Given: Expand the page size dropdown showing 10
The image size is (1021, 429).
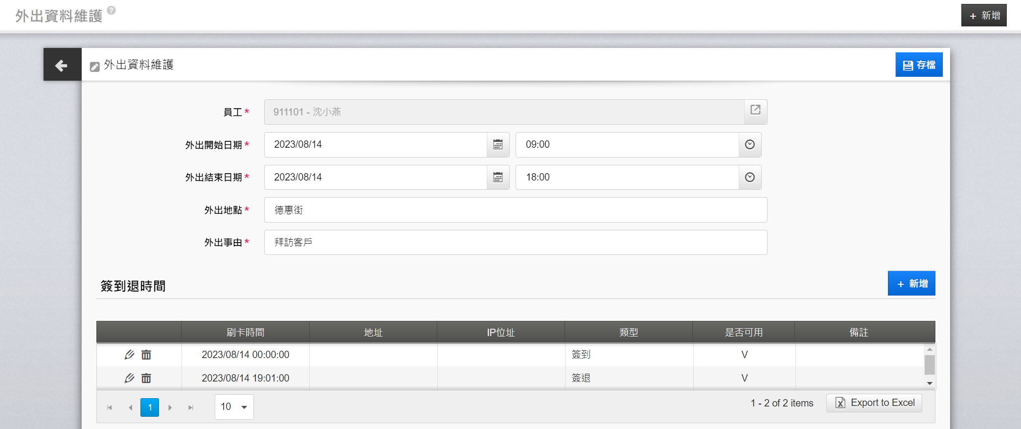Looking at the screenshot, I should [244, 407].
